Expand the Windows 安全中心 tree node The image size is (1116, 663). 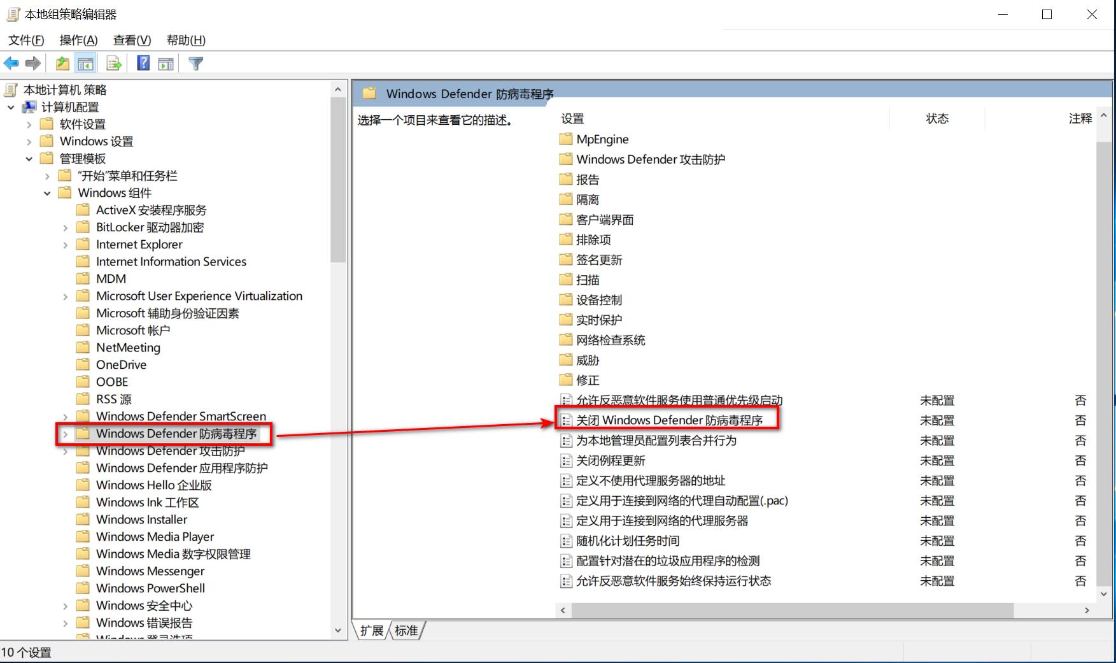(65, 606)
